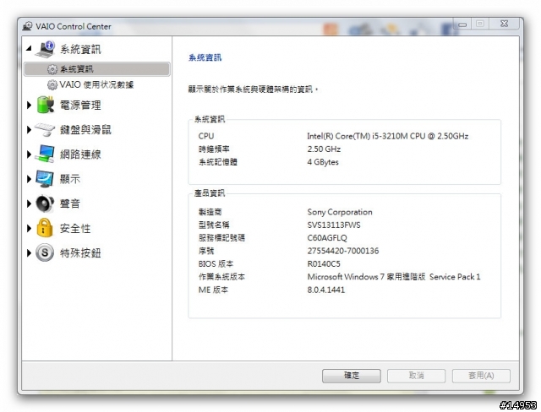Close the VAIO Control Center window
Image resolution: width=541 pixels, height=412 pixels.
click(504, 24)
